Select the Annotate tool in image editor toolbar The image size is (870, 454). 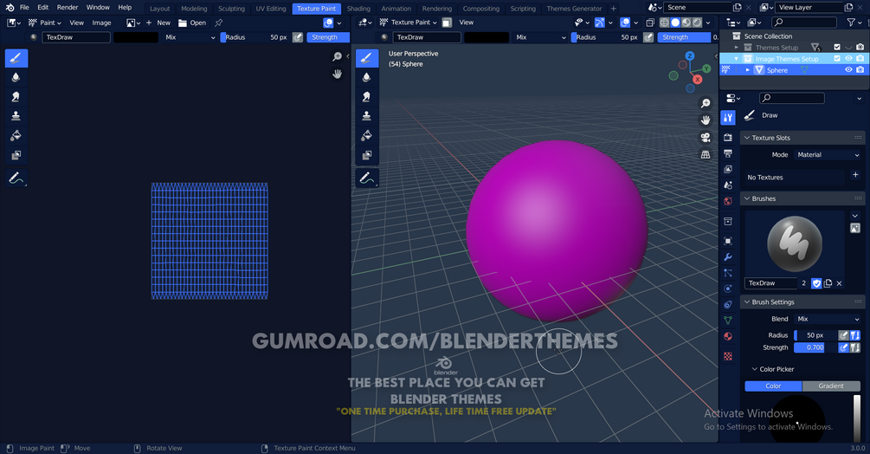16,178
